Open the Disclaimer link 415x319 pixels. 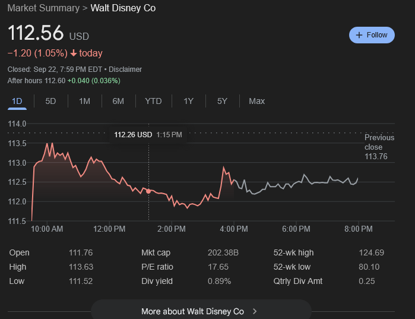[125, 70]
